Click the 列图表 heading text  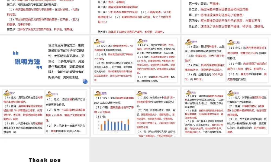pos(103,93)
